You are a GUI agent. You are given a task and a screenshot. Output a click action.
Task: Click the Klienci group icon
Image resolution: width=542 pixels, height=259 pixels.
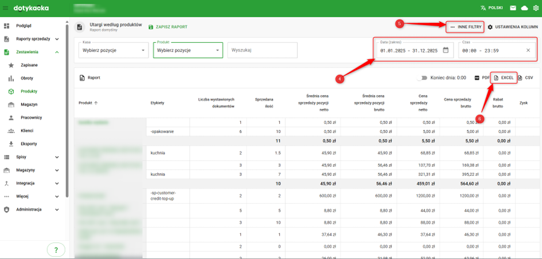[x=11, y=131]
